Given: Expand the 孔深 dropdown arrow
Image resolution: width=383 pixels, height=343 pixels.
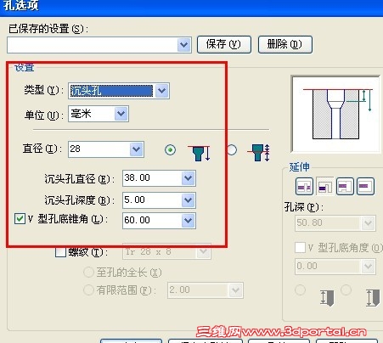Looking at the screenshot, I should coord(369,223).
